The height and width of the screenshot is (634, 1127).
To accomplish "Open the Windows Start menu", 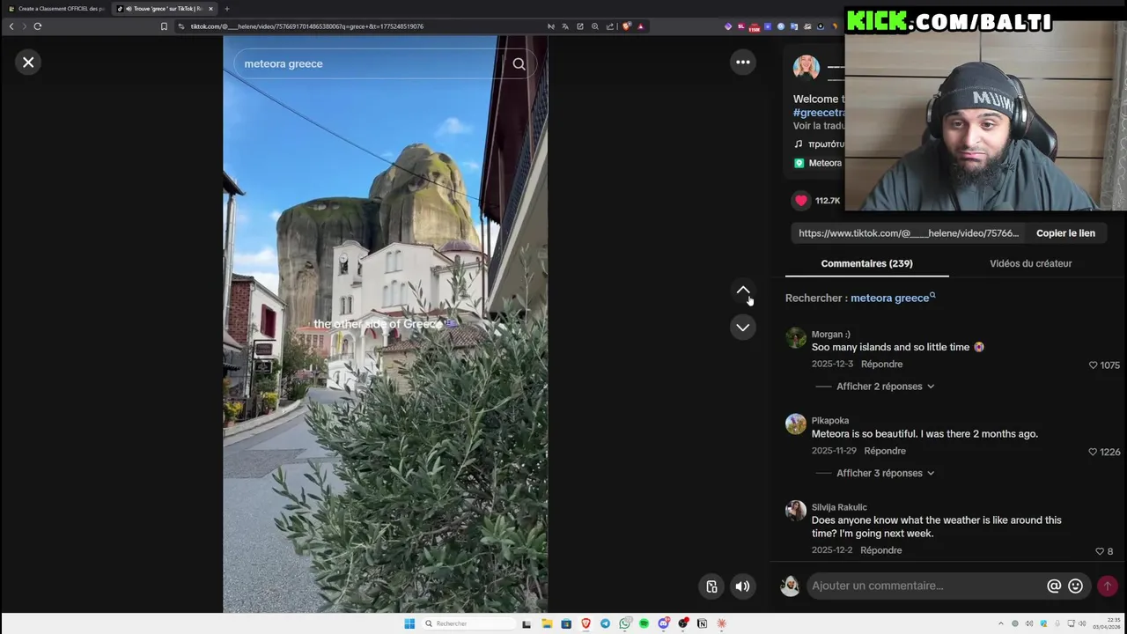I will (409, 623).
